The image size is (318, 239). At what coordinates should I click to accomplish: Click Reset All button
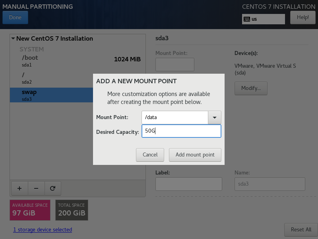[x=301, y=229]
